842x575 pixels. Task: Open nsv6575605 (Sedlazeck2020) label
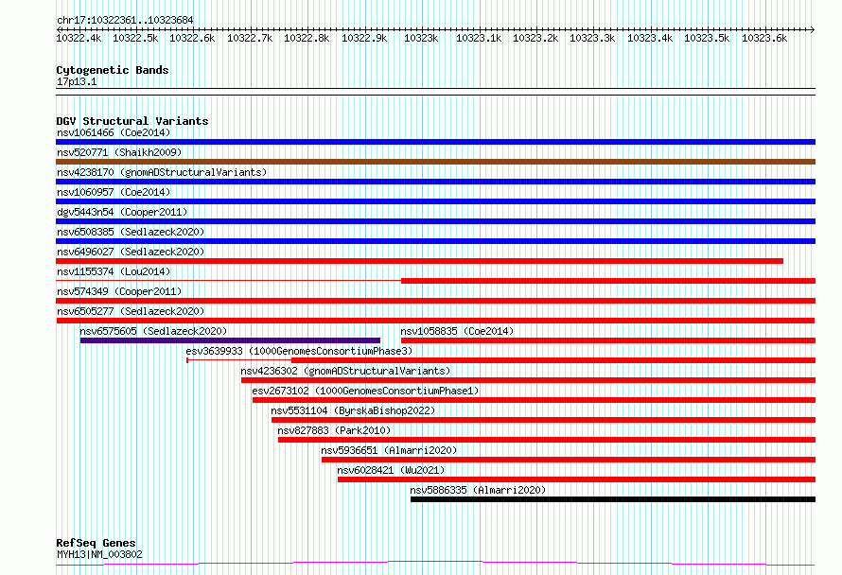pos(153,331)
